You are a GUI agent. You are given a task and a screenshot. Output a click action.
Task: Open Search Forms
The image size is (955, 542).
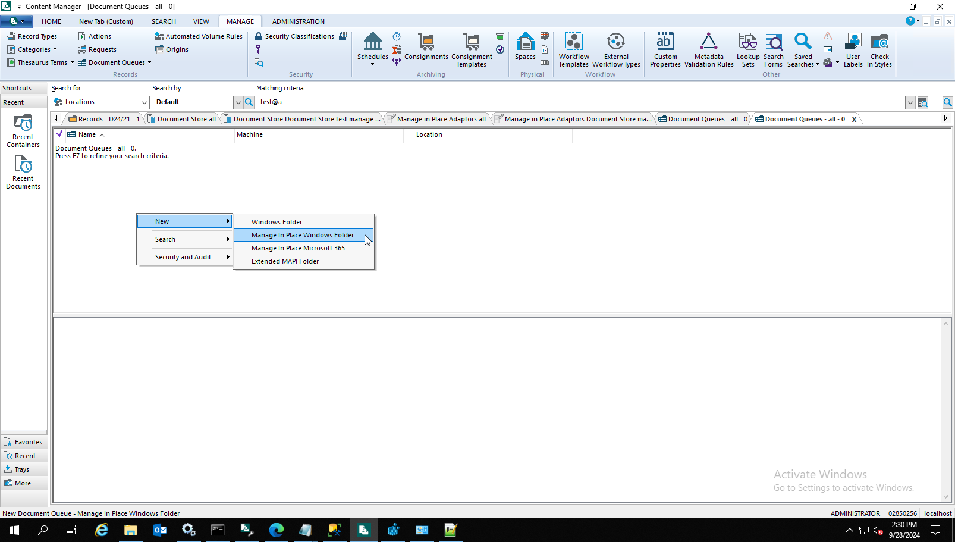(x=773, y=50)
